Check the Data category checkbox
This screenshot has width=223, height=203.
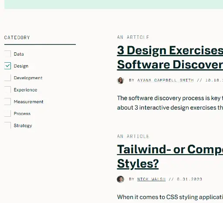point(7,54)
